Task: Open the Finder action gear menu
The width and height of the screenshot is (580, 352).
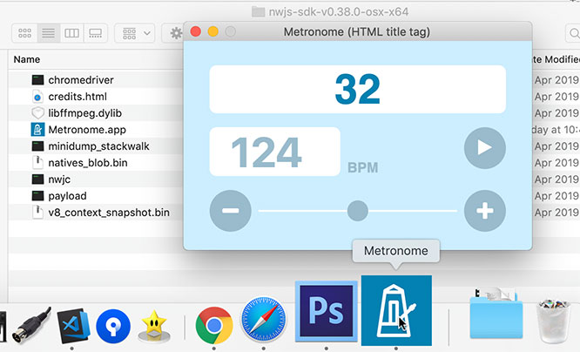Action: point(176,33)
